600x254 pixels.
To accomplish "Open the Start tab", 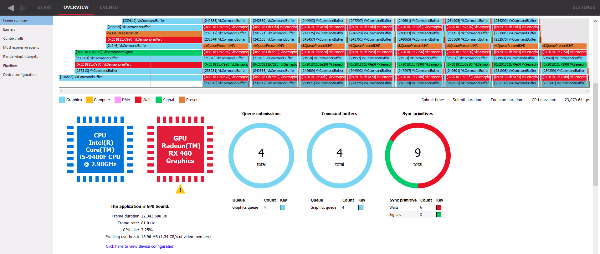I will 45,7.
